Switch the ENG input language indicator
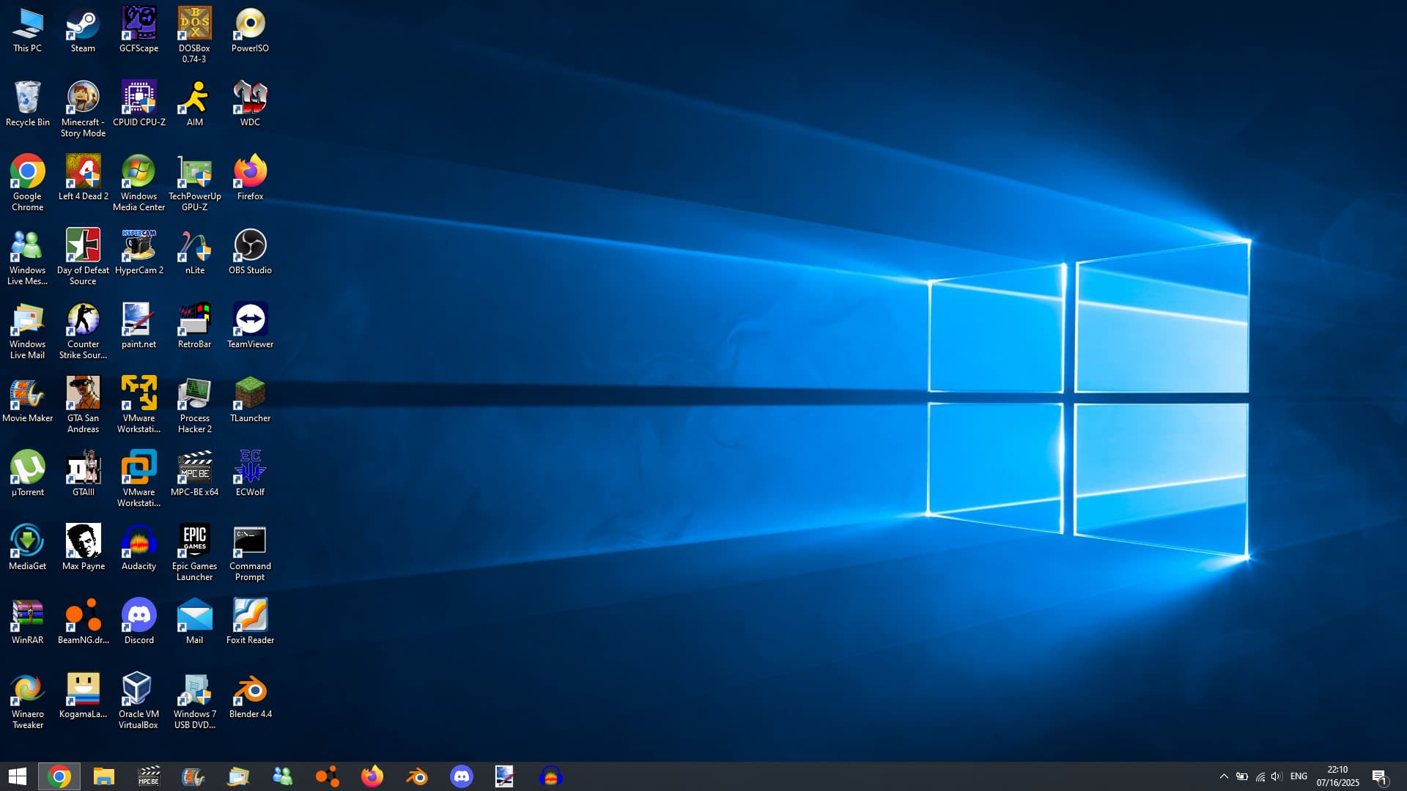1407x791 pixels. pyautogui.click(x=1299, y=776)
